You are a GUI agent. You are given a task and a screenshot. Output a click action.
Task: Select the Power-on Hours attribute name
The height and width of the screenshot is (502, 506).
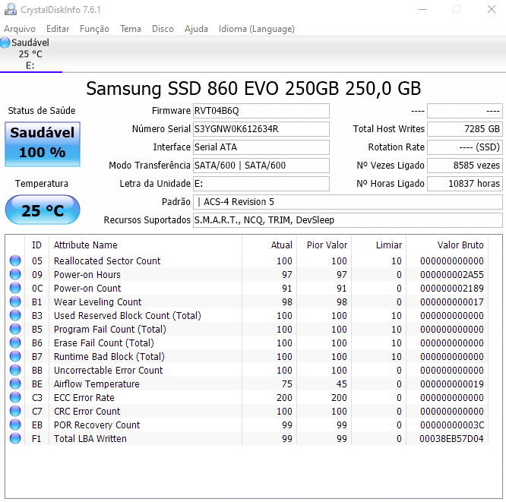(87, 275)
